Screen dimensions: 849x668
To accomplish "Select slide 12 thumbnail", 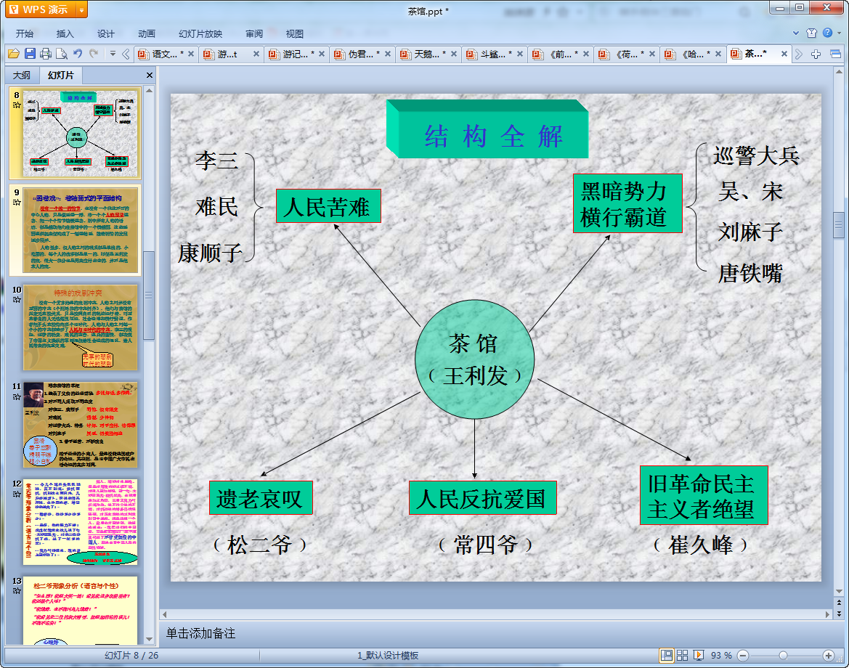I will 80,522.
